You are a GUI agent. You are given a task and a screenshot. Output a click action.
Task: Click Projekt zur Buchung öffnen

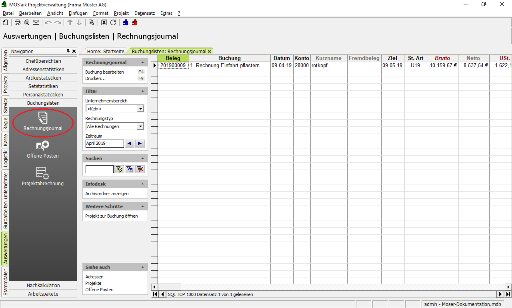tap(112, 216)
